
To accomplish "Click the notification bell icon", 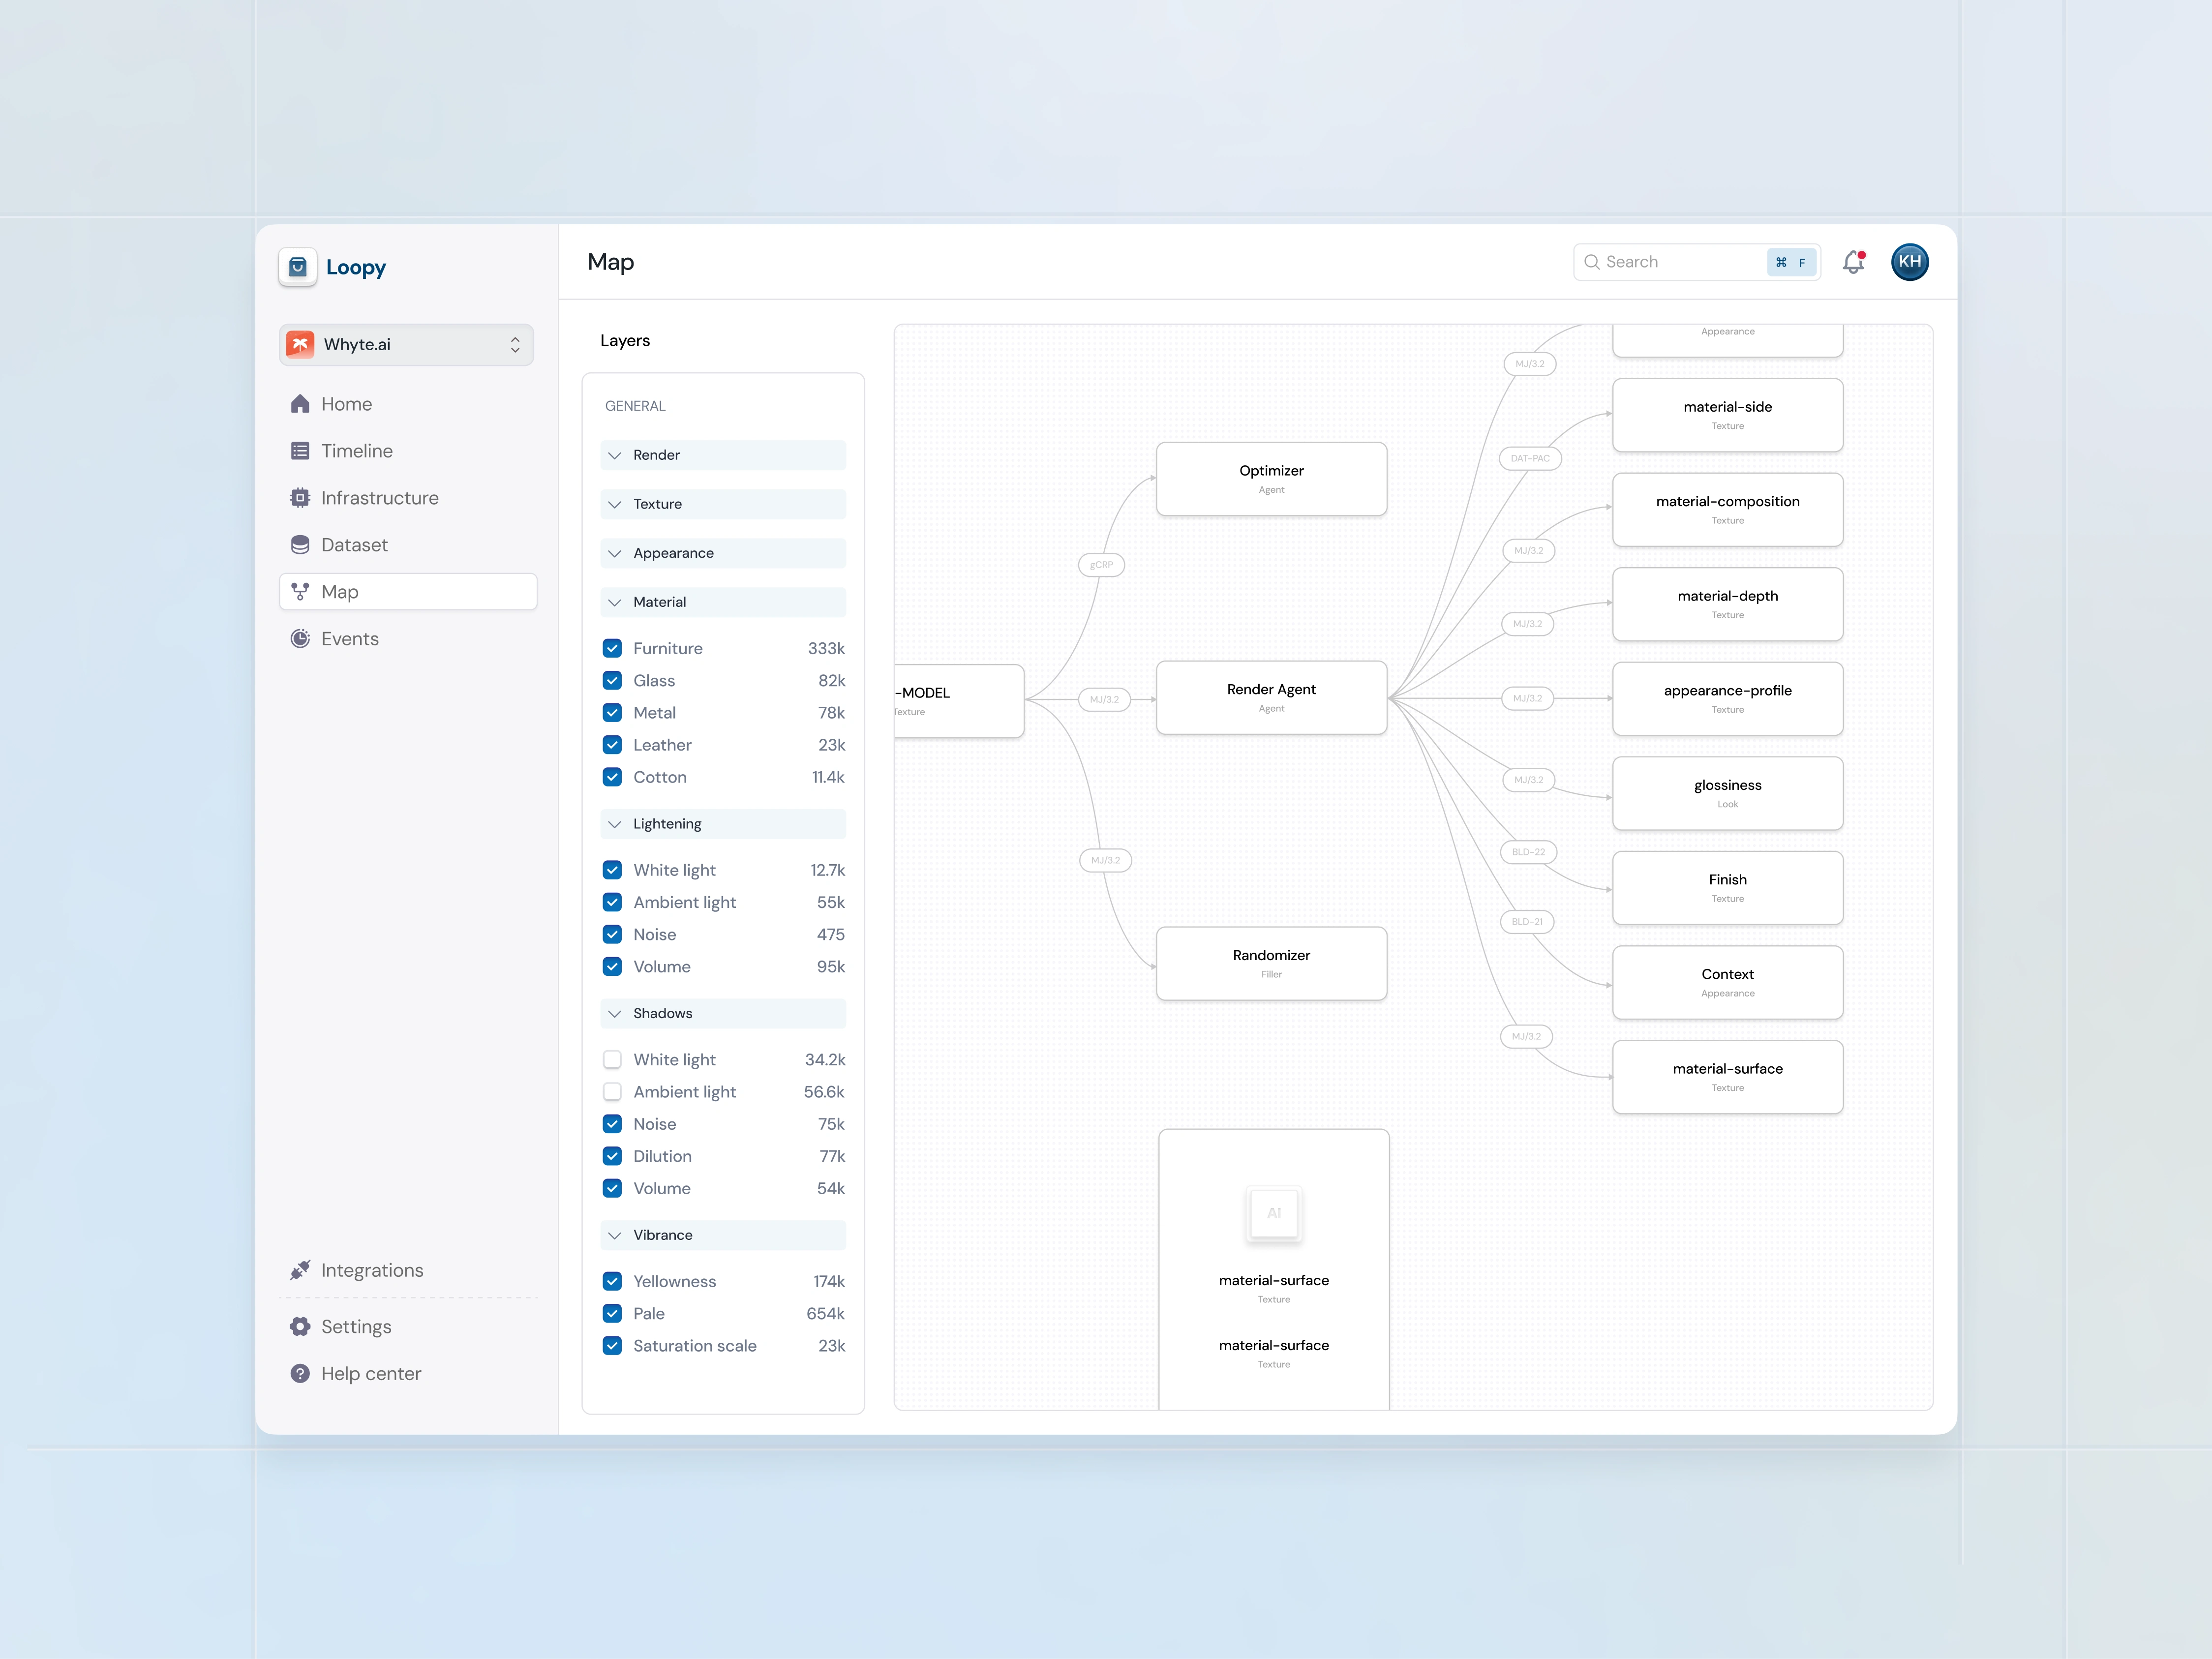I will point(1853,262).
